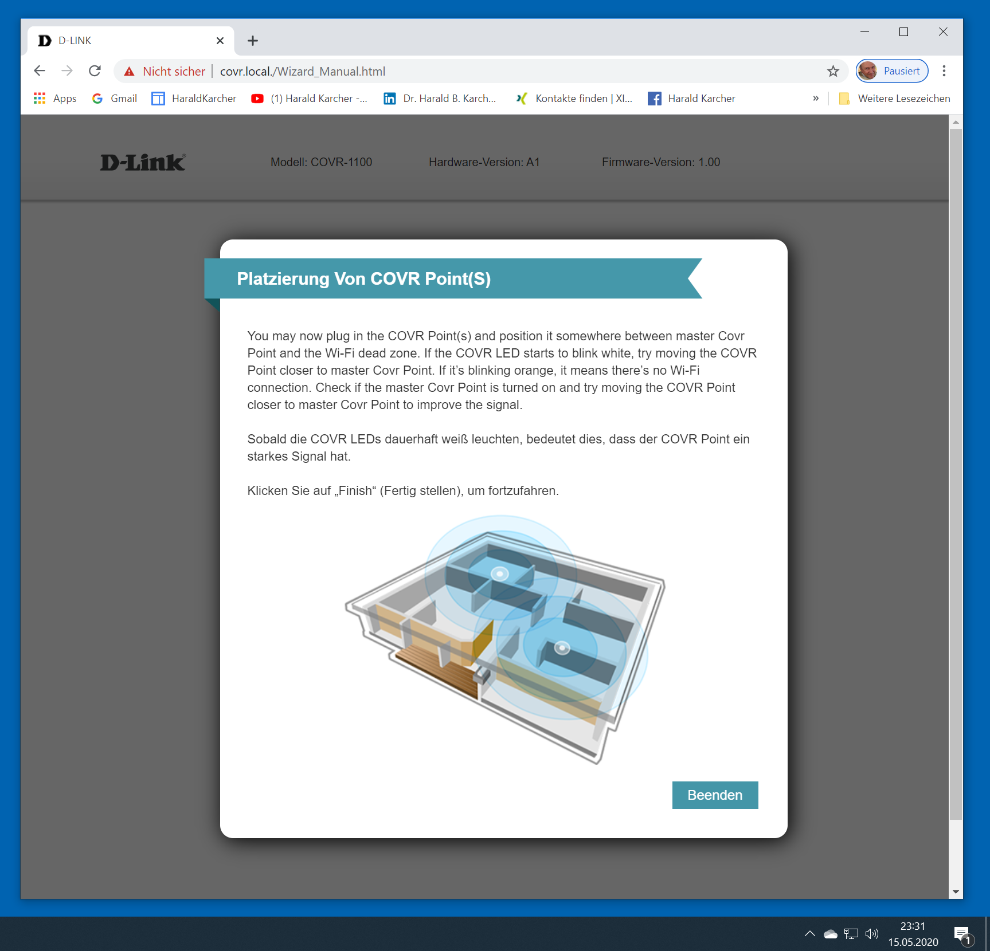Open the LinkedIn Dr. Harald B. Karch bookmark
Screen dimensions: 990x951
tap(440, 99)
